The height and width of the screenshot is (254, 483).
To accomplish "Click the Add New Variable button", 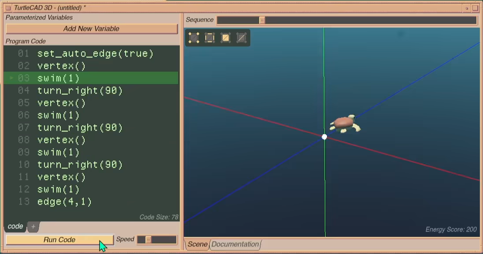I will pyautogui.click(x=92, y=29).
